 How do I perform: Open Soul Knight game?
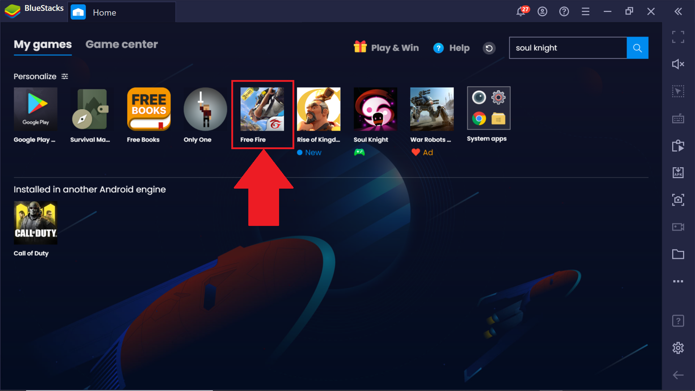(x=374, y=108)
